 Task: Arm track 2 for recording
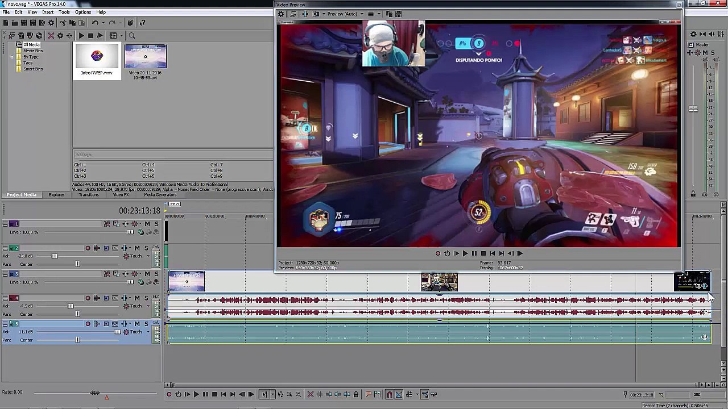[88, 248]
